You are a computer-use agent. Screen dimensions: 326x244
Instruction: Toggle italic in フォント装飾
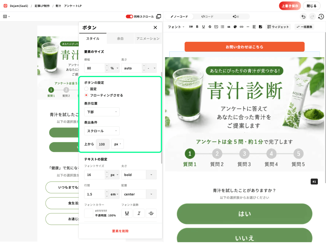coord(139,213)
